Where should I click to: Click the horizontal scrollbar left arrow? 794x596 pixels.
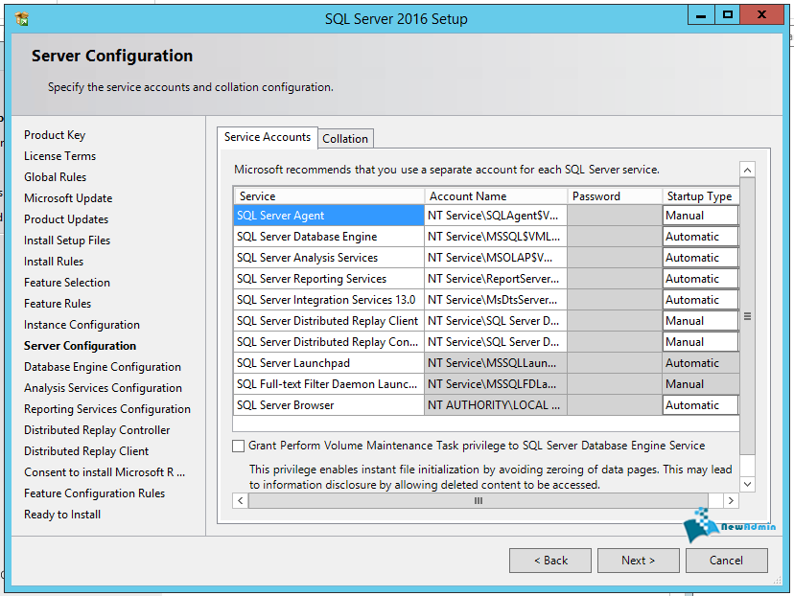click(x=240, y=500)
